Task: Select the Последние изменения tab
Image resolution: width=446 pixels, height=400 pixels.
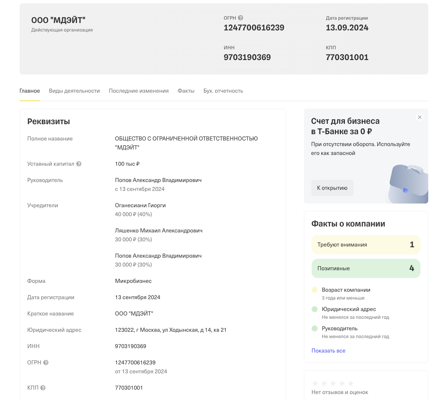Action: click(139, 90)
